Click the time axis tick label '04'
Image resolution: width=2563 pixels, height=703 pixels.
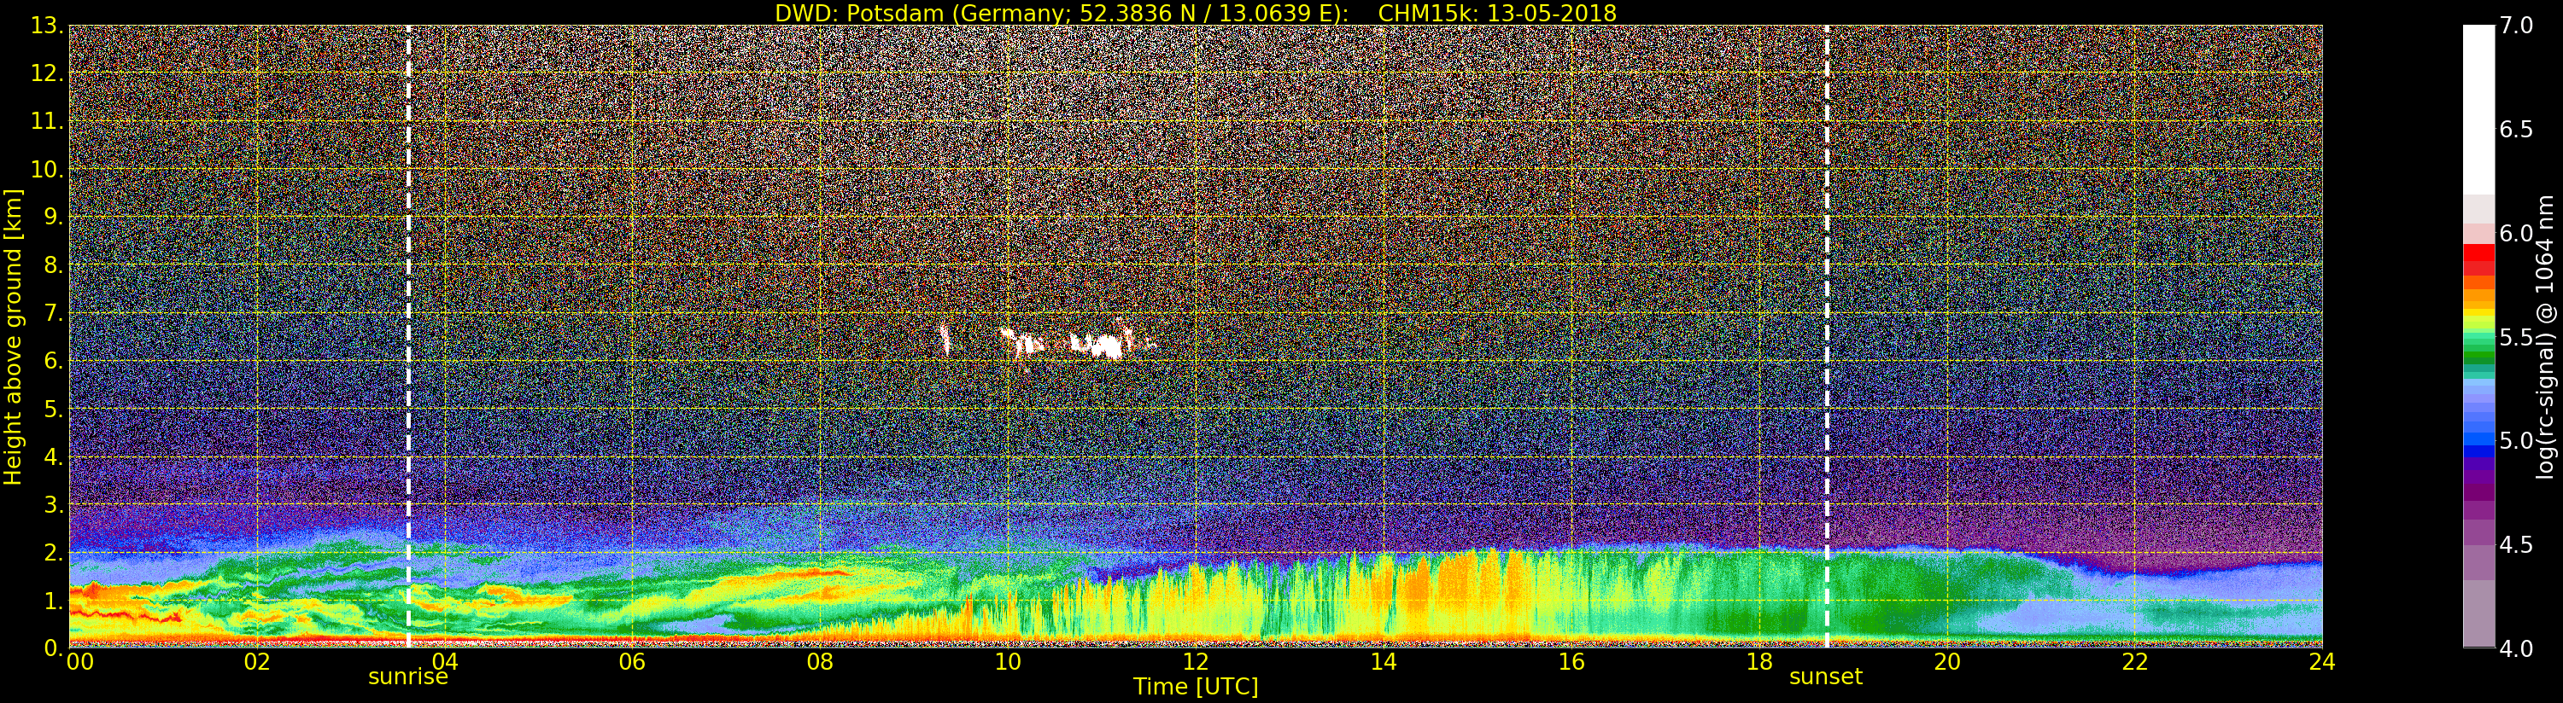coord(445,661)
